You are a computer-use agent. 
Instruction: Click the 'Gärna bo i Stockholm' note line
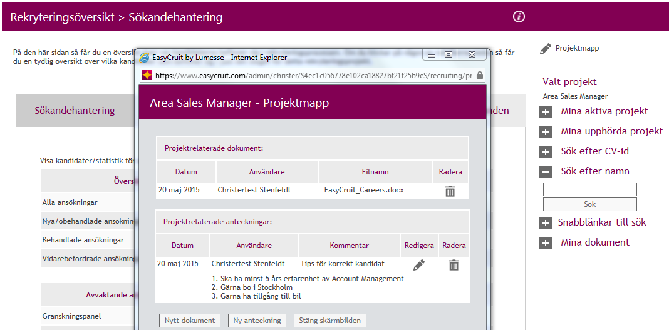[x=252, y=287]
